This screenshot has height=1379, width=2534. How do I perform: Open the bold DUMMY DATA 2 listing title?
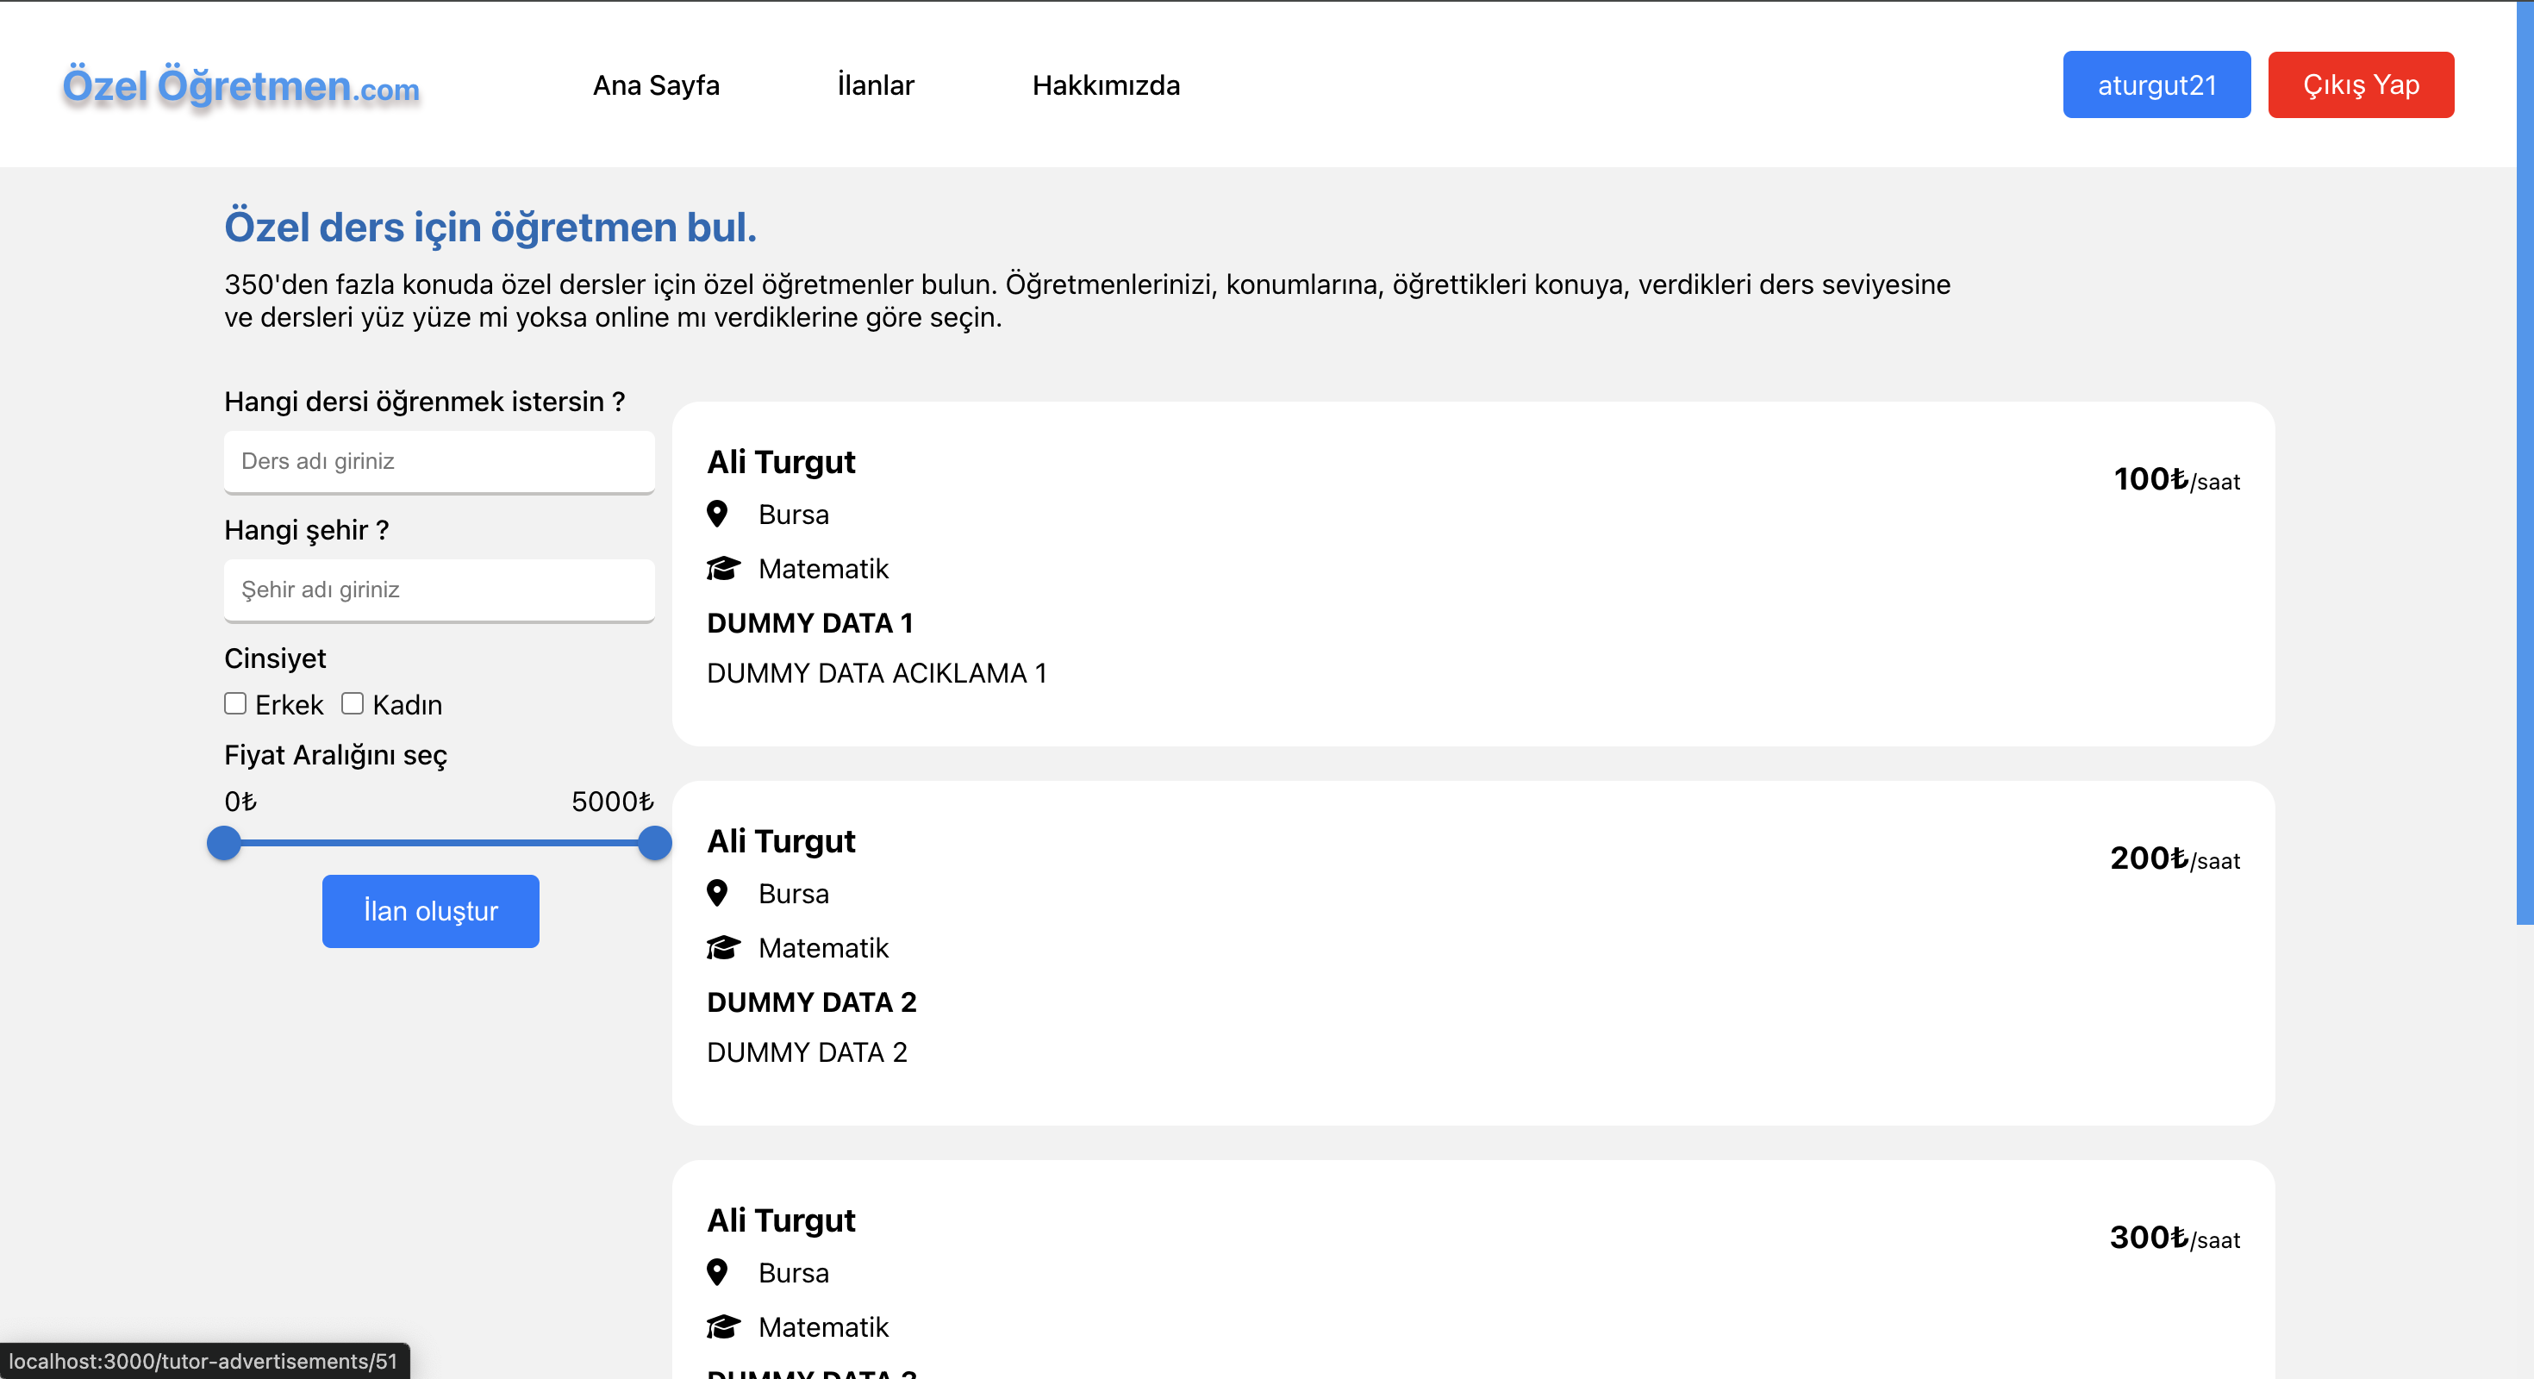coord(812,1002)
